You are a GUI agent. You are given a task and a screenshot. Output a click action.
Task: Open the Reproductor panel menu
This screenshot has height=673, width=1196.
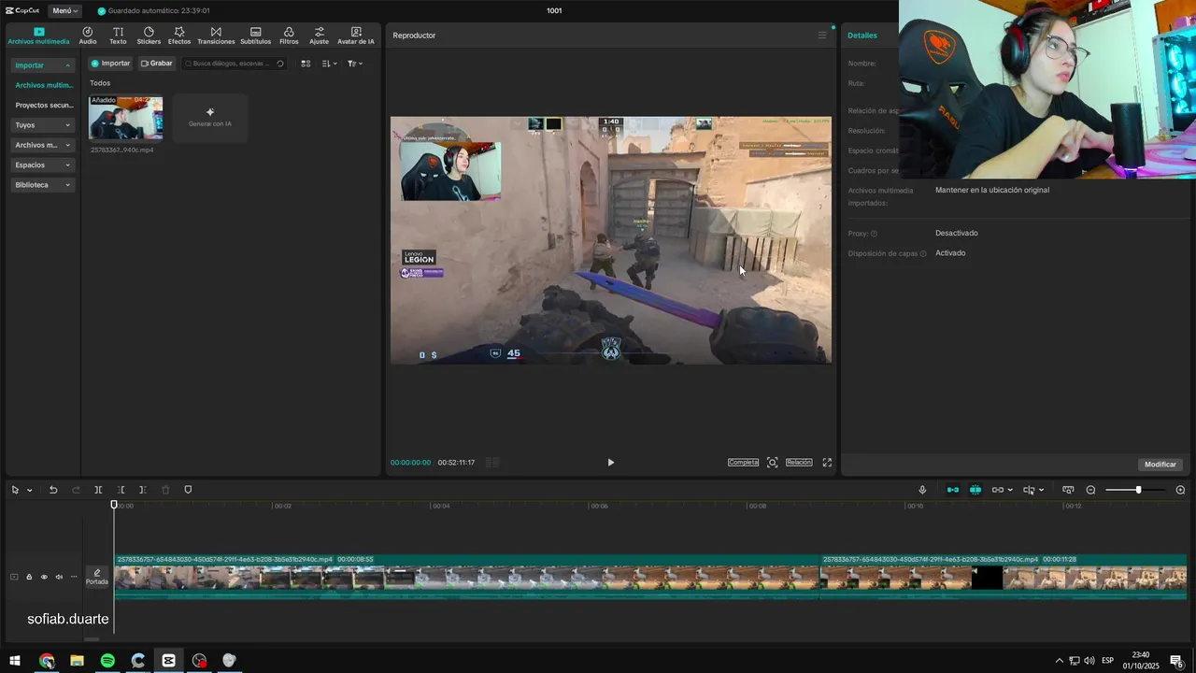(x=822, y=36)
